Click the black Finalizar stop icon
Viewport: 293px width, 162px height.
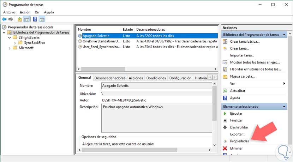225,120
